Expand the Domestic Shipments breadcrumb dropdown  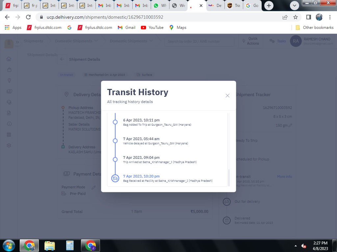click(96, 41)
